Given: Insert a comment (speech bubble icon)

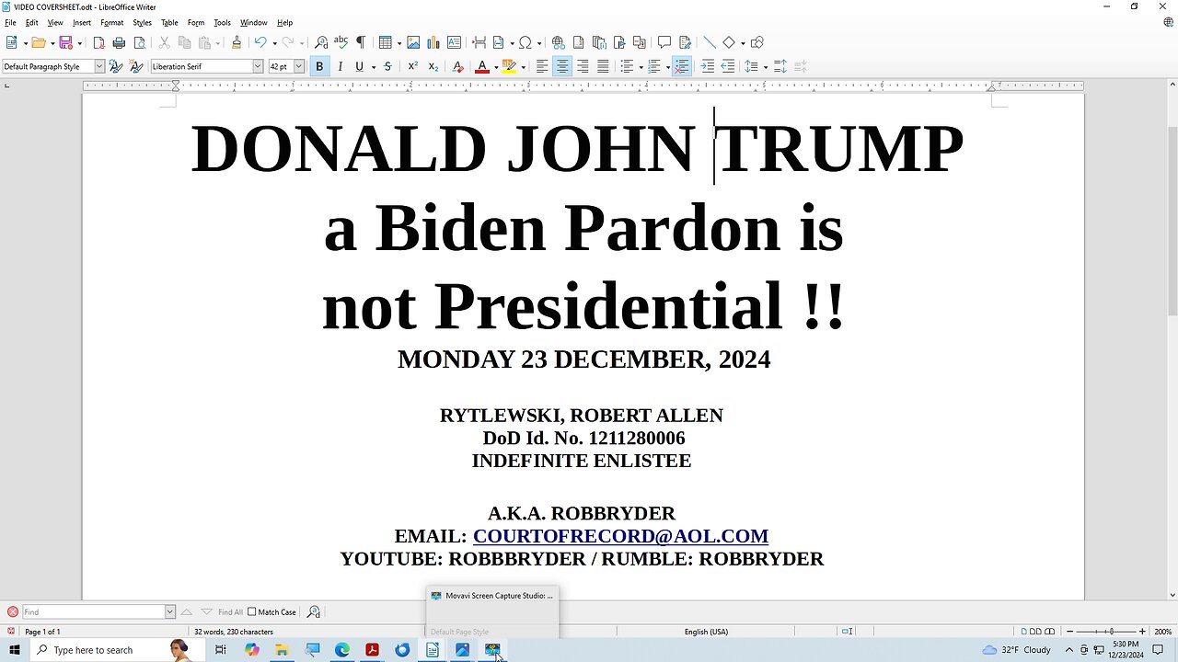Looking at the screenshot, I should point(664,42).
